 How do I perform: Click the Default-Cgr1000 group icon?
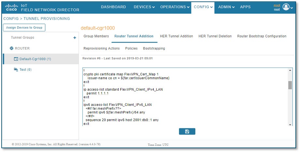tap(16, 59)
